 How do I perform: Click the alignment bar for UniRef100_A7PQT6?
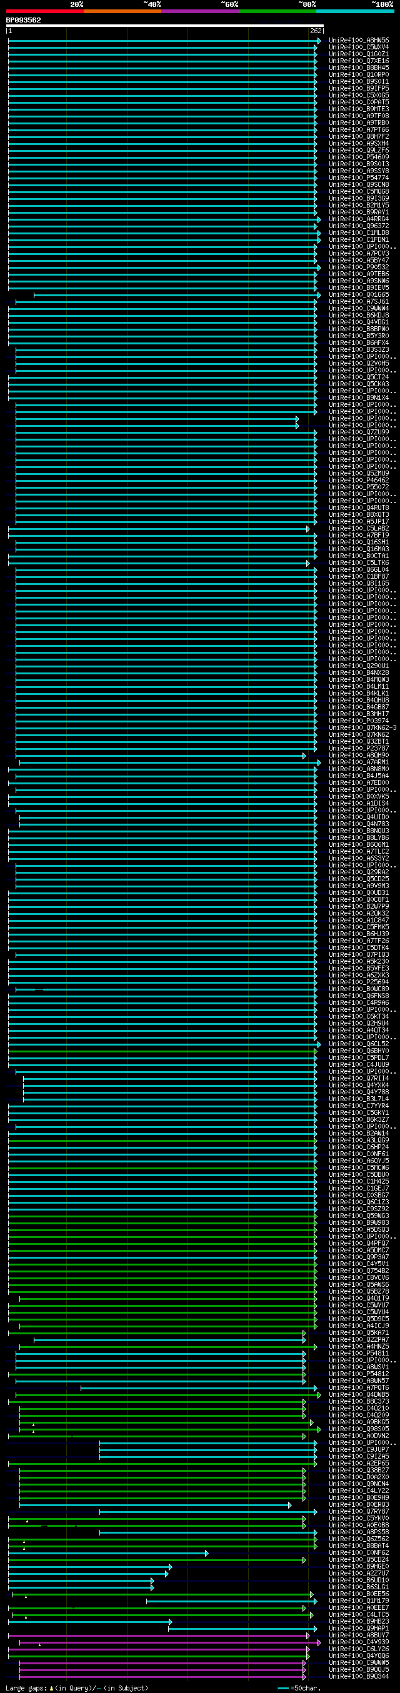[x=199, y=1388]
